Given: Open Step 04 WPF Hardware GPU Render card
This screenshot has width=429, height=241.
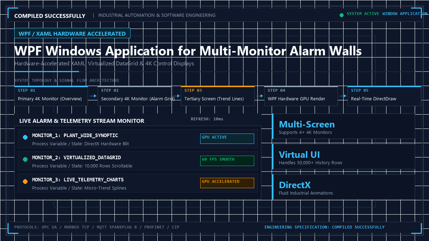Looking at the screenshot, I should [301, 96].
